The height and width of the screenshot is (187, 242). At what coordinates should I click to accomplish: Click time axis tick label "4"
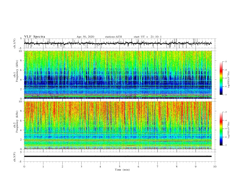(x=101, y=167)
